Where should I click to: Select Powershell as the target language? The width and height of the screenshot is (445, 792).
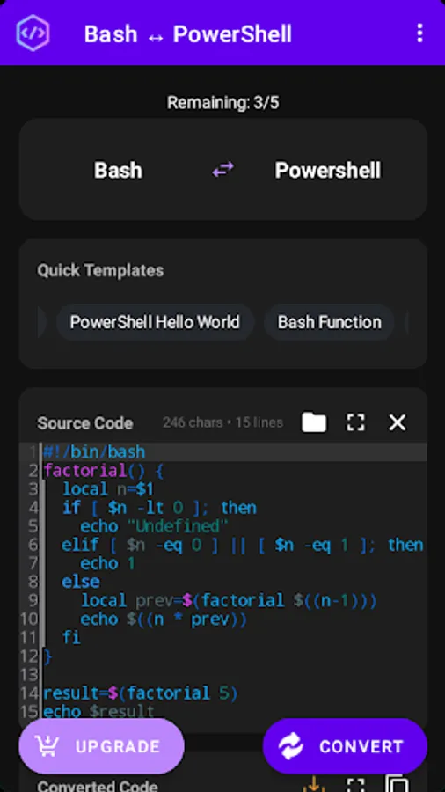(x=328, y=170)
